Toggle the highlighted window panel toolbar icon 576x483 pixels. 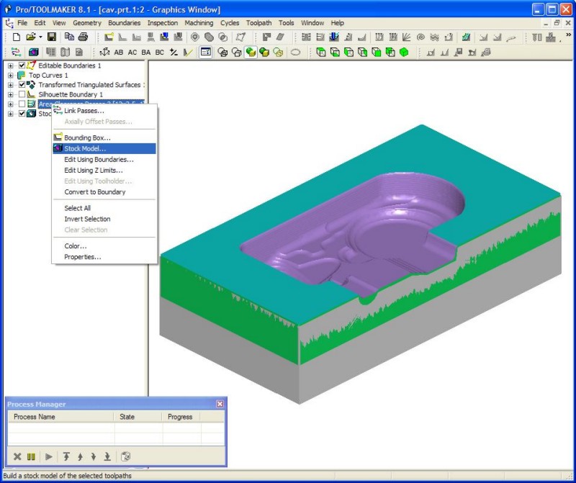coord(205,52)
